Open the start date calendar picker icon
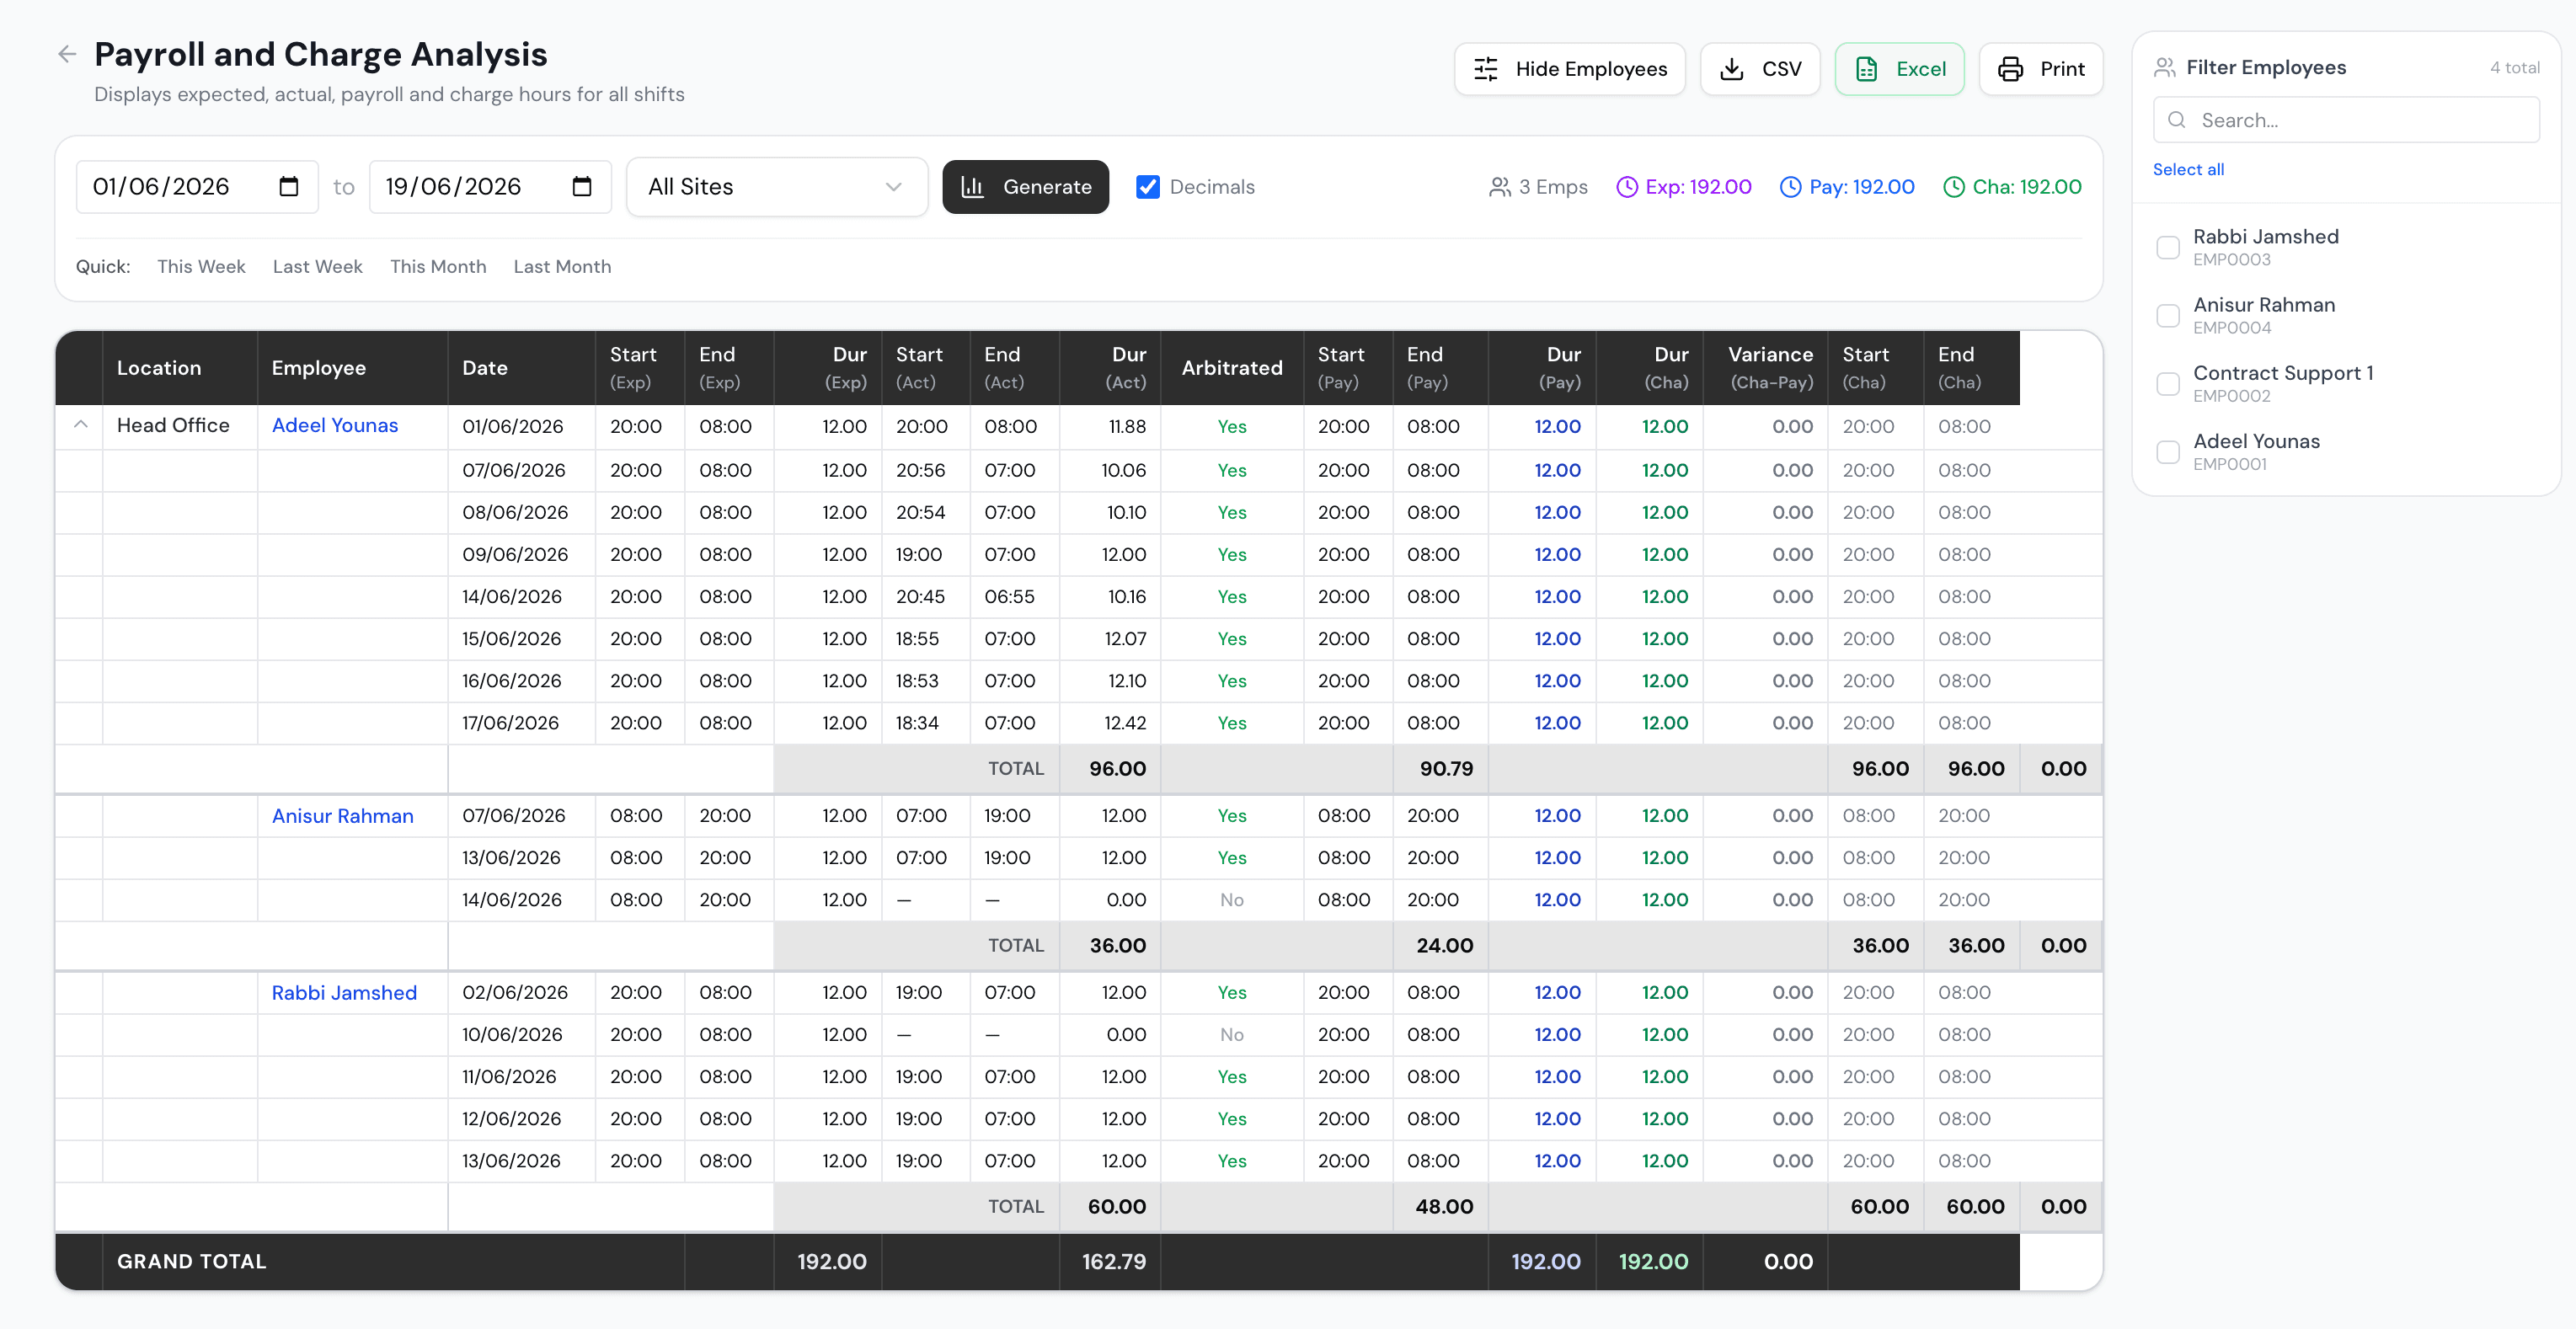Screen dimensions: 2576x1329 [289, 186]
